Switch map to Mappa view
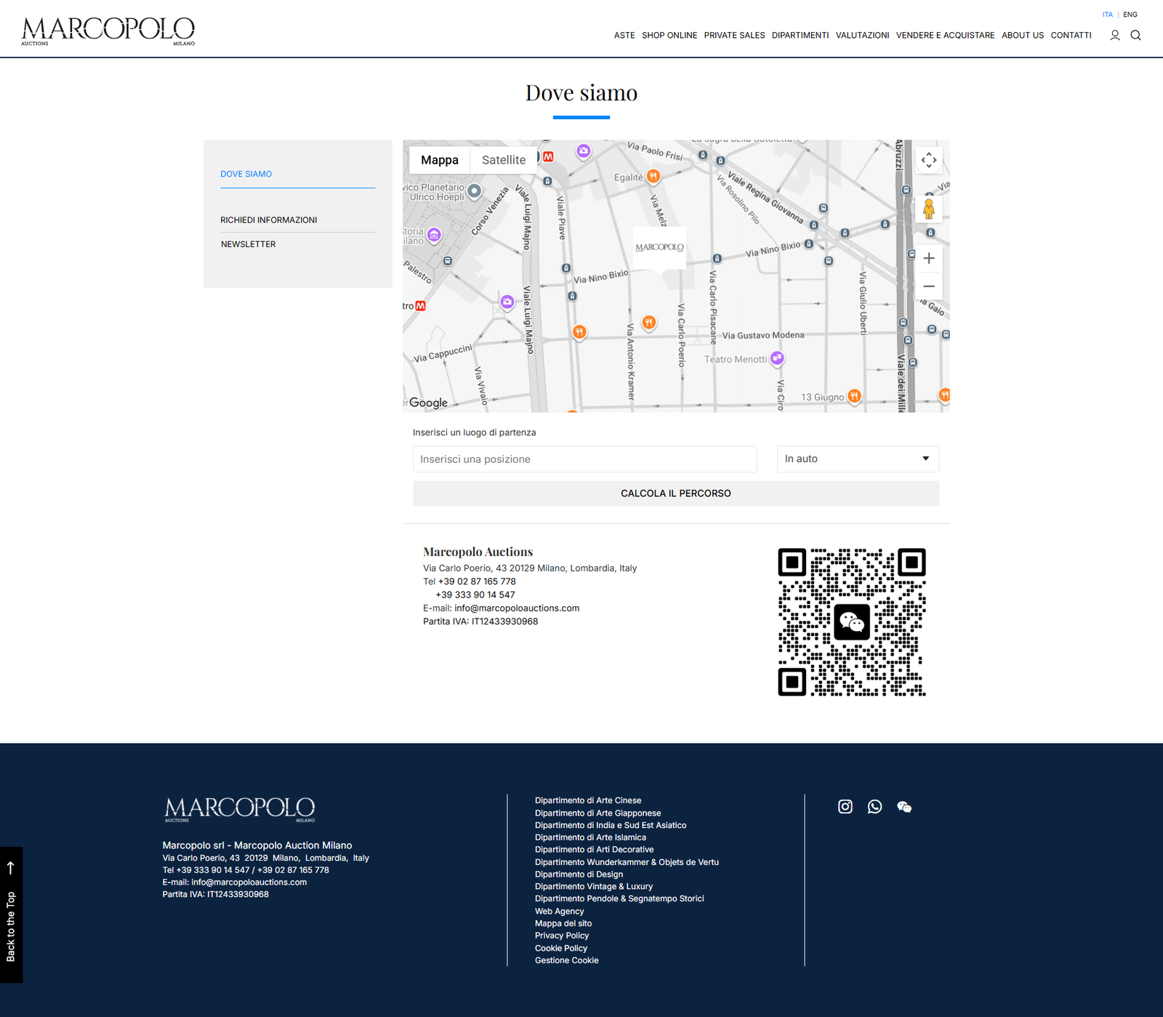 tap(440, 160)
